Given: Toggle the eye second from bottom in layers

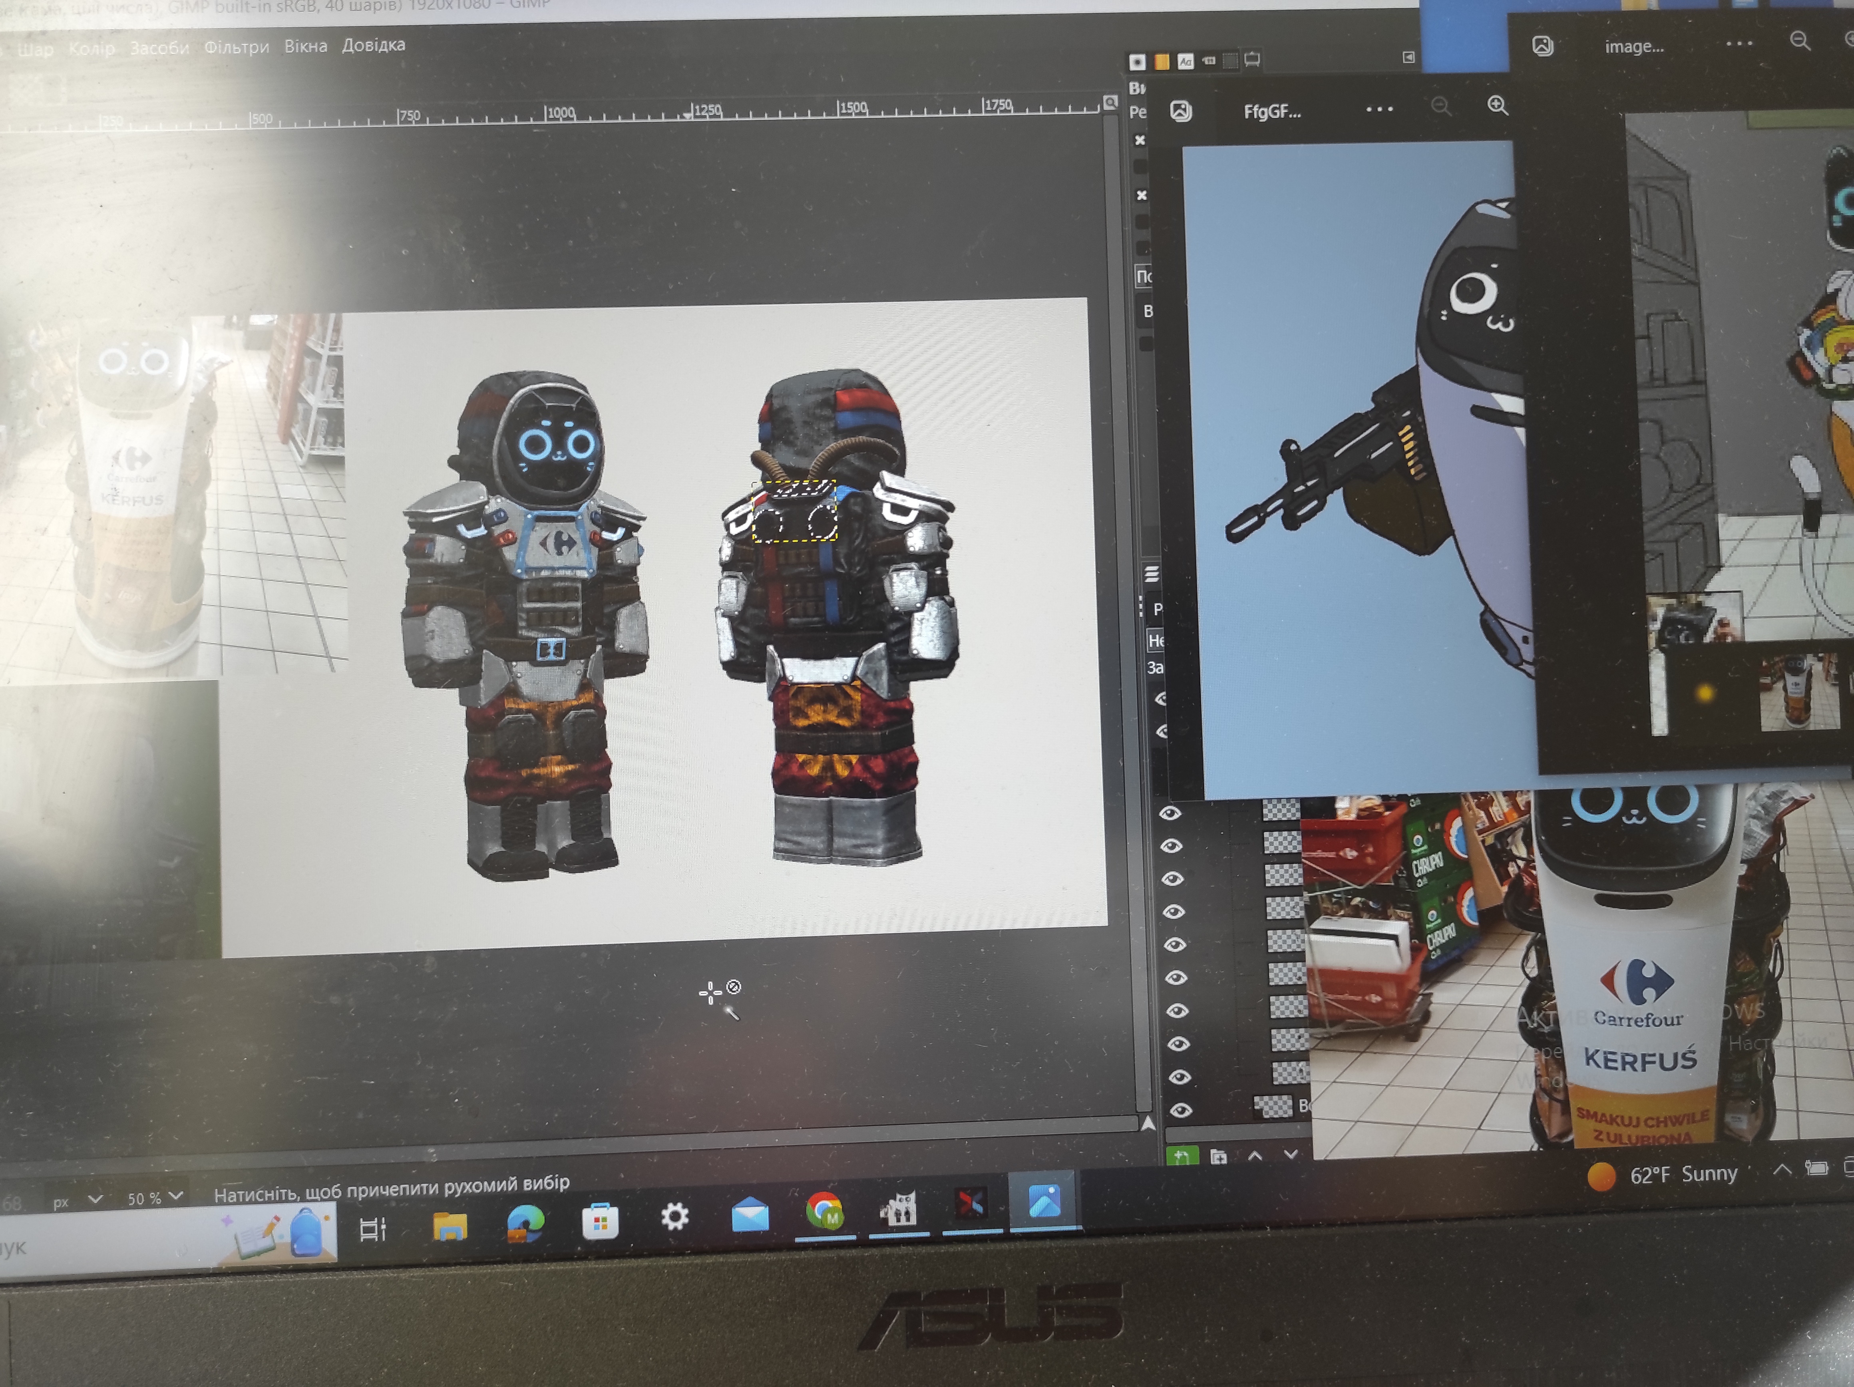Looking at the screenshot, I should 1180,1077.
